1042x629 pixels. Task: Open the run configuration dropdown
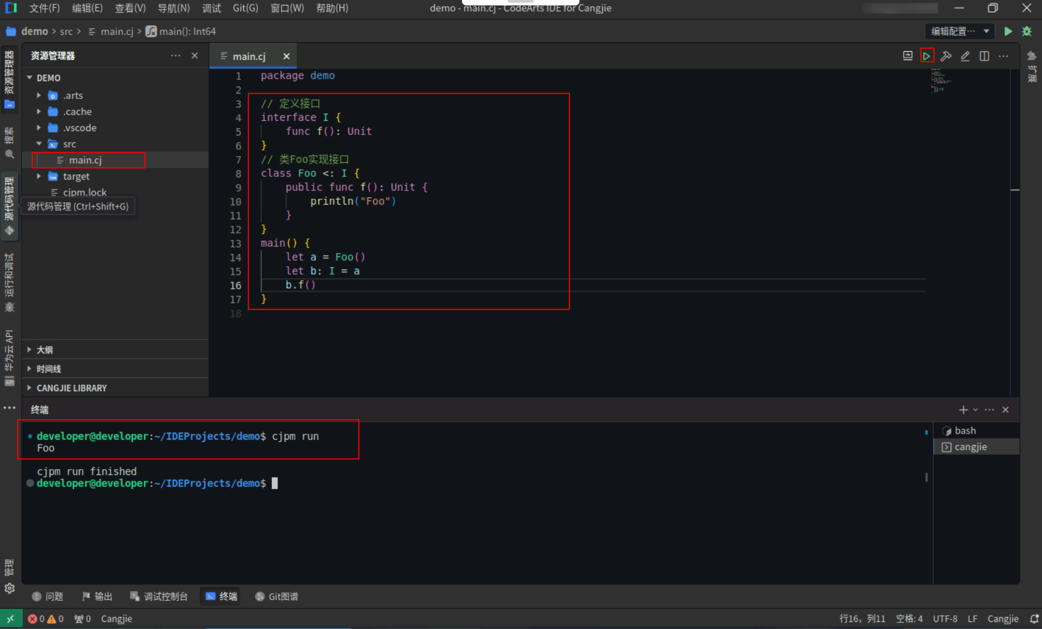click(960, 31)
